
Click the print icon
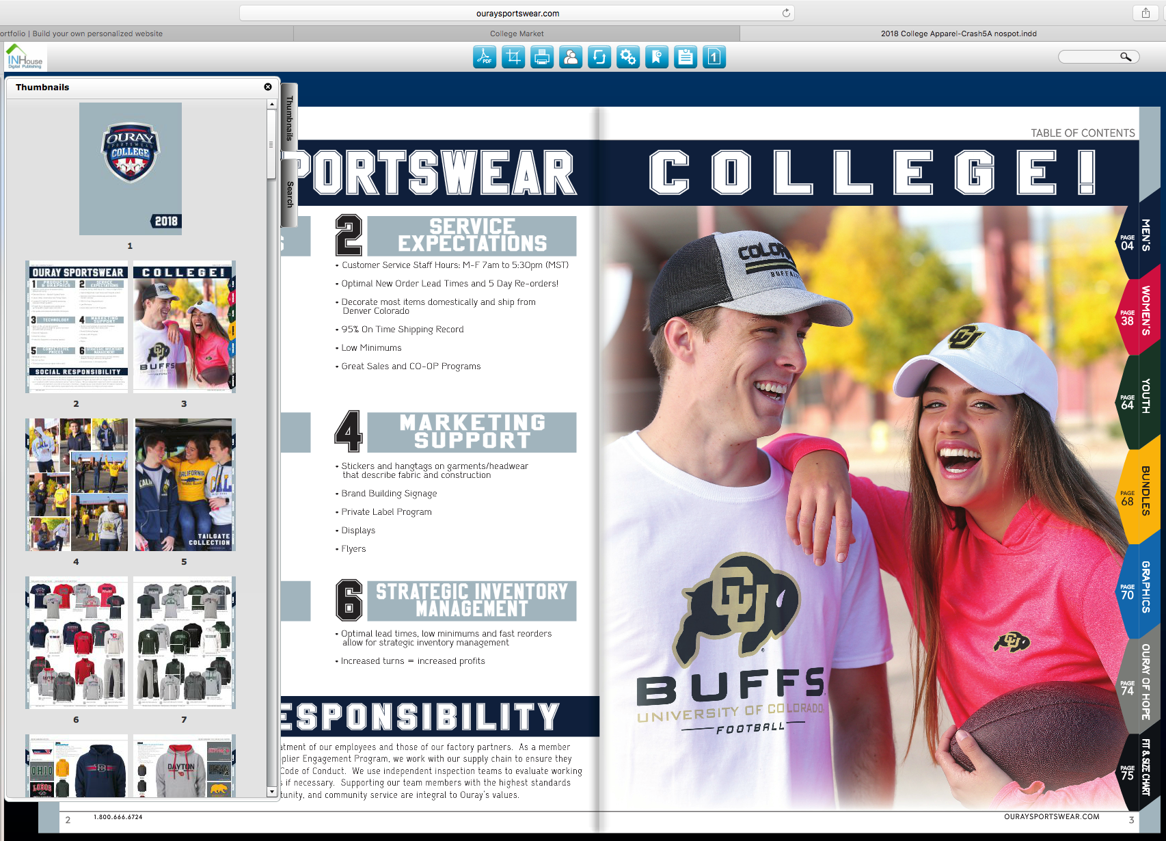[542, 57]
